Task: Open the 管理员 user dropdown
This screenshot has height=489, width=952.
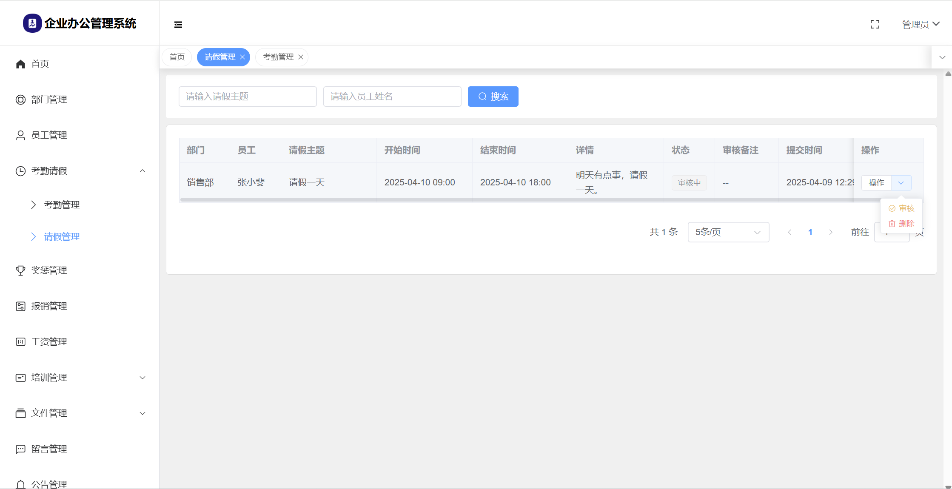Action: tap(921, 25)
